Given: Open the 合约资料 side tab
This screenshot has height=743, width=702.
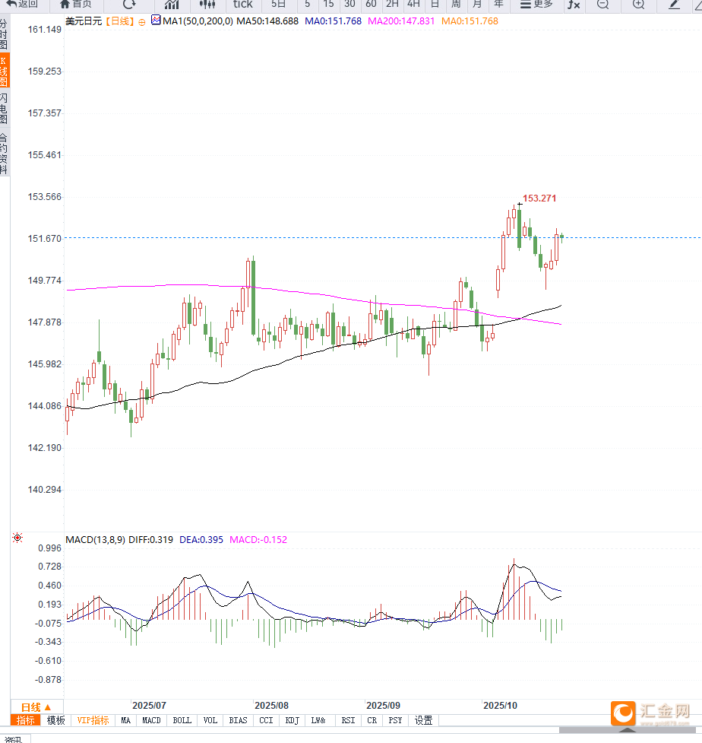Looking at the screenshot, I should coord(5,154).
